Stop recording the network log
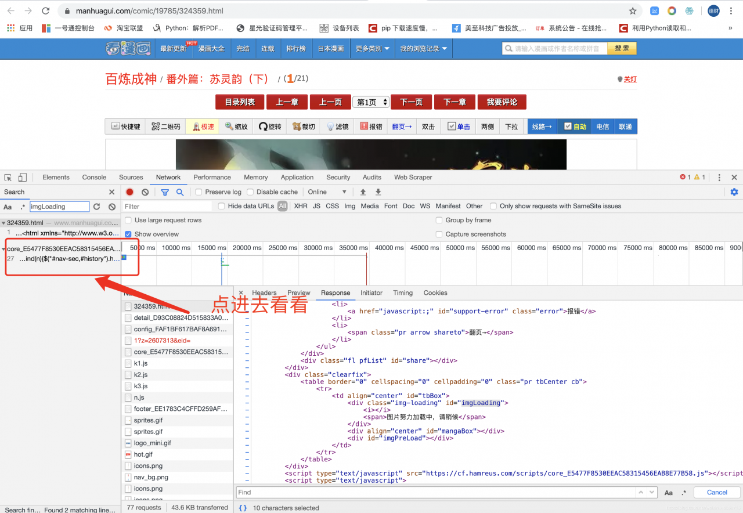The height and width of the screenshot is (513, 743). pyautogui.click(x=129, y=192)
